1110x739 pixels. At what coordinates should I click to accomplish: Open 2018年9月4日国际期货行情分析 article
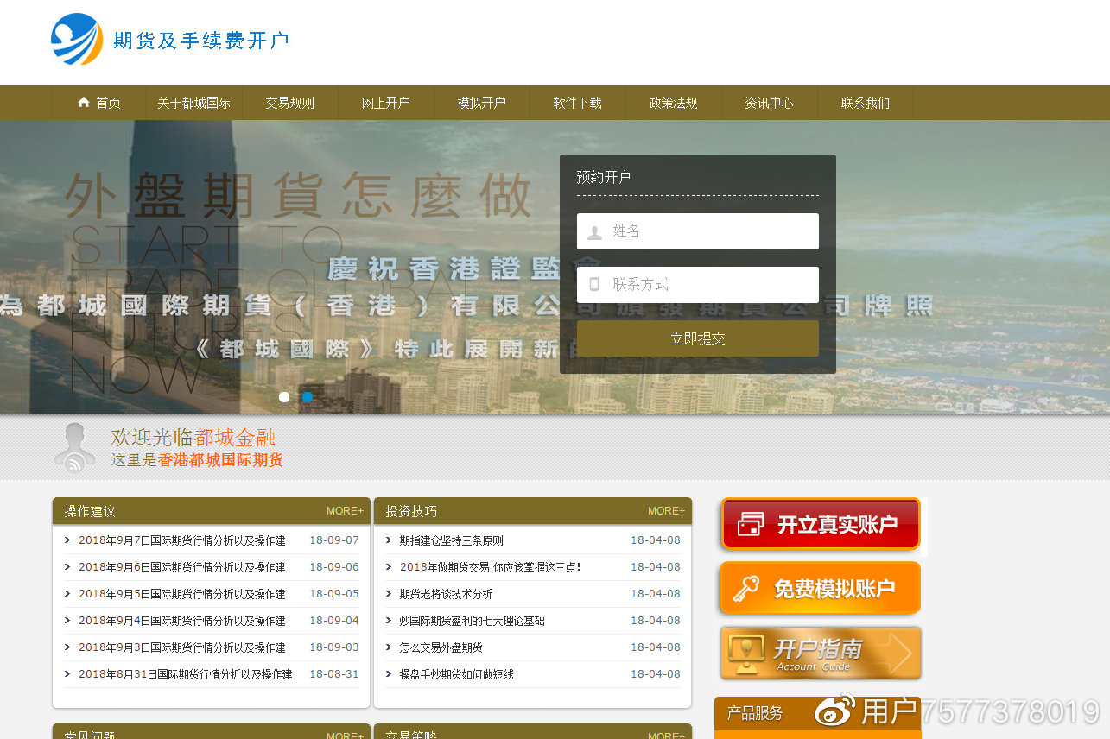click(182, 621)
